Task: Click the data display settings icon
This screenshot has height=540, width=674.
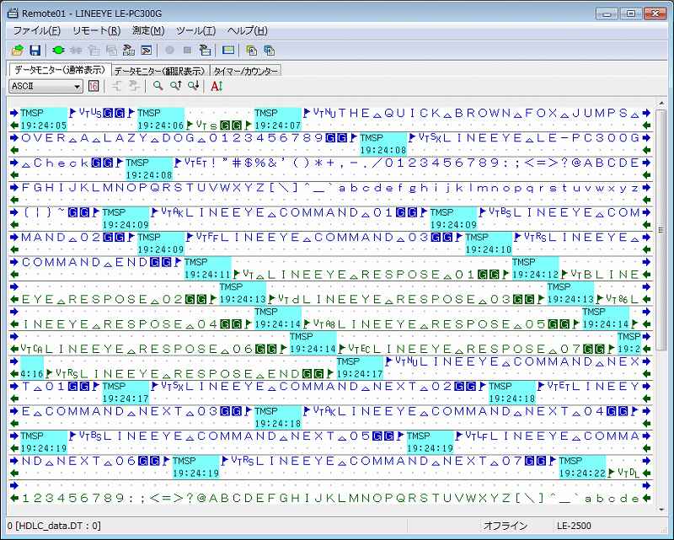Action: pos(228,50)
